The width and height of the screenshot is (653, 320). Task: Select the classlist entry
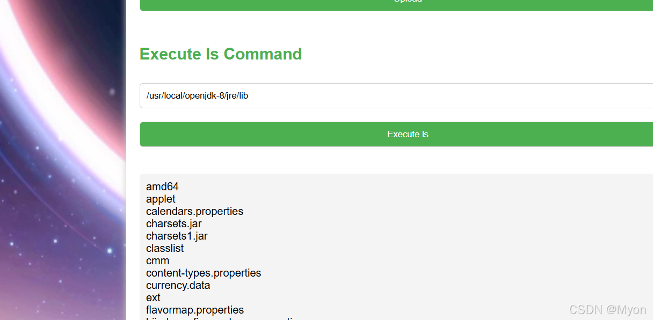[165, 248]
